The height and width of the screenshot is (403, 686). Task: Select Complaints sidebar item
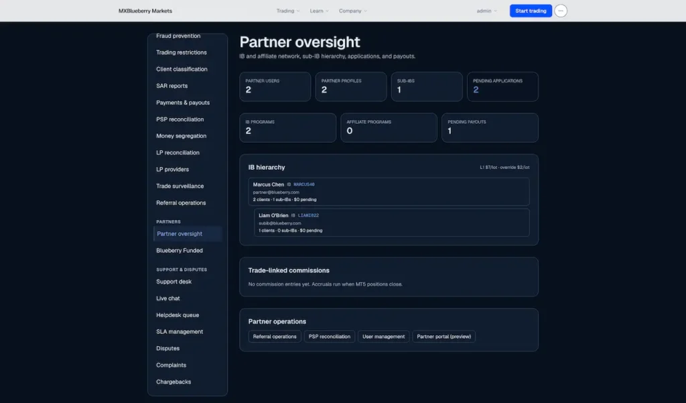coord(171,365)
